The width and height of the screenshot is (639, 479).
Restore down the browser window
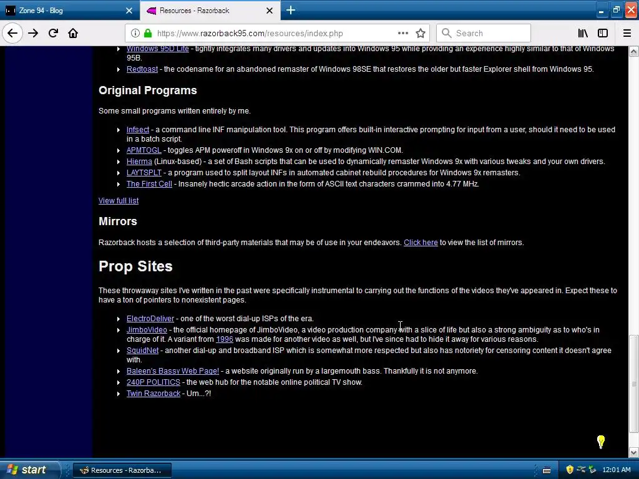616,10
